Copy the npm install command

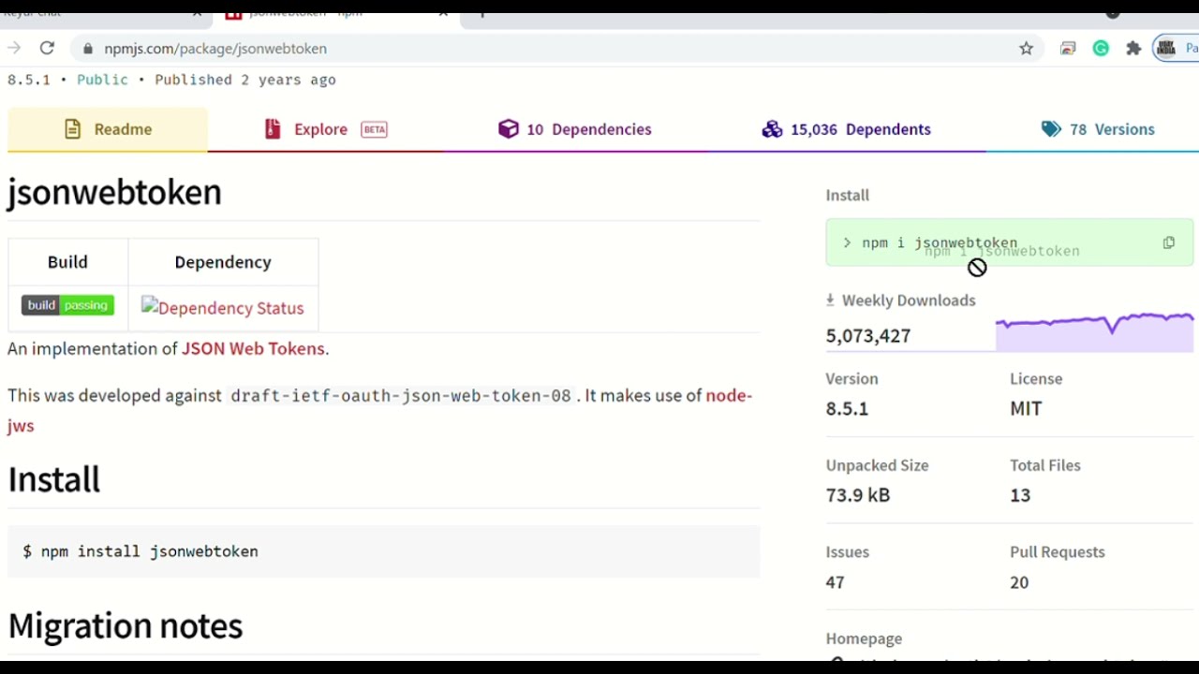pos(1169,242)
